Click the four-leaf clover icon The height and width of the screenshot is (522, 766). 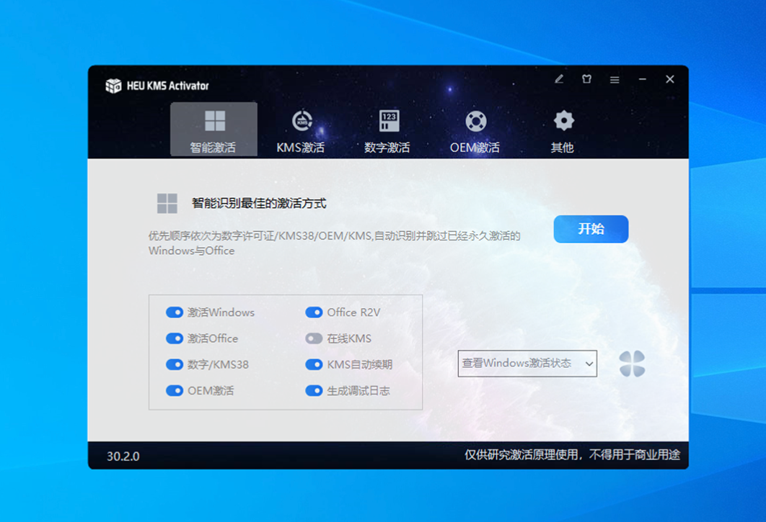(632, 364)
